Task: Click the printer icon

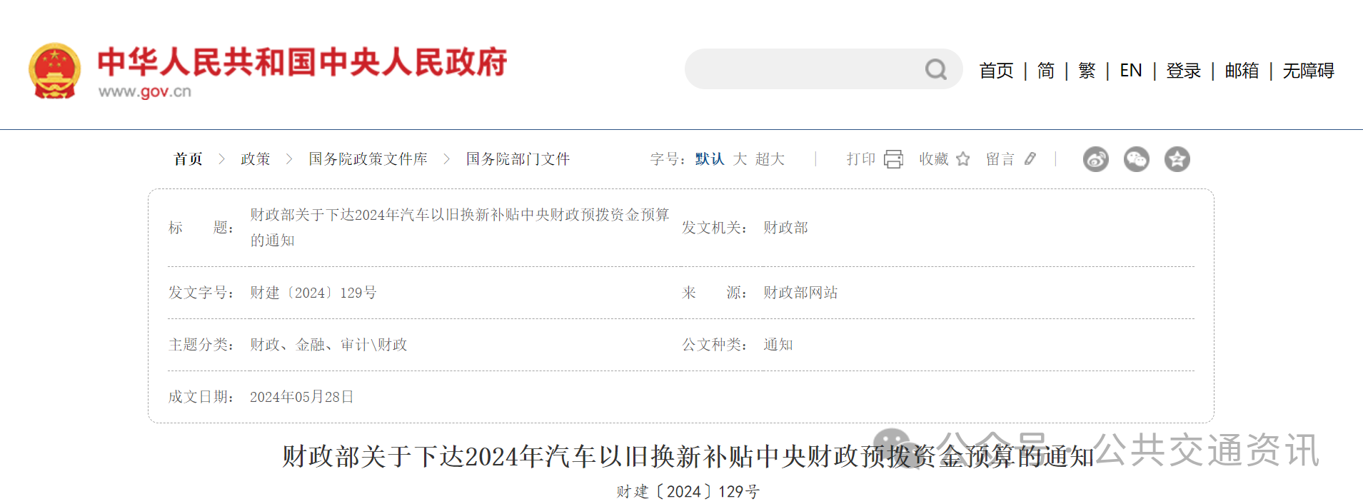Action: tap(893, 159)
